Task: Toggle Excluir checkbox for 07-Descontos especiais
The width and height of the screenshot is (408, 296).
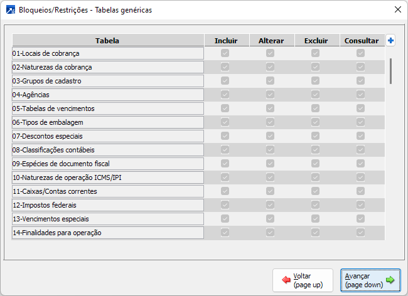Action: coord(316,136)
